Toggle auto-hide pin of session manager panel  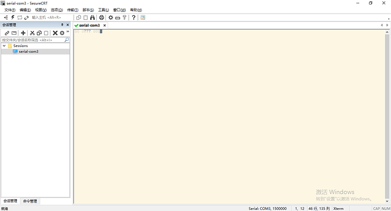[x=62, y=25]
